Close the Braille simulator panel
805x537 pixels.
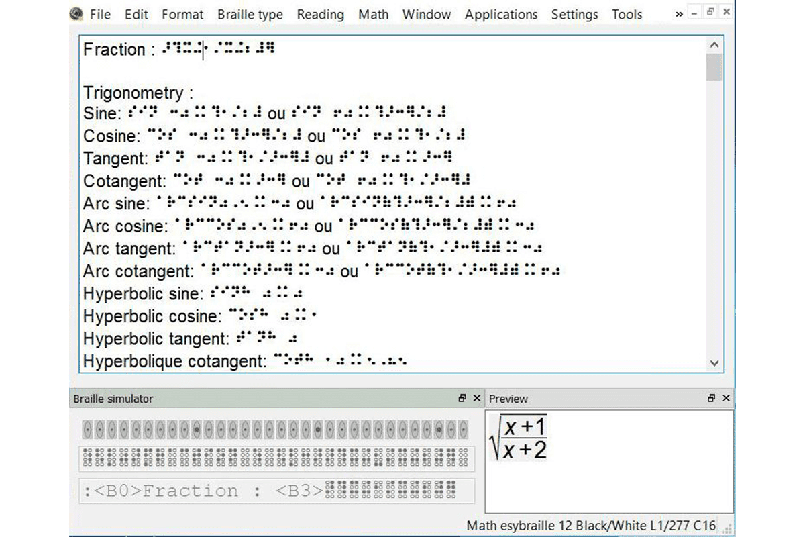(x=477, y=398)
